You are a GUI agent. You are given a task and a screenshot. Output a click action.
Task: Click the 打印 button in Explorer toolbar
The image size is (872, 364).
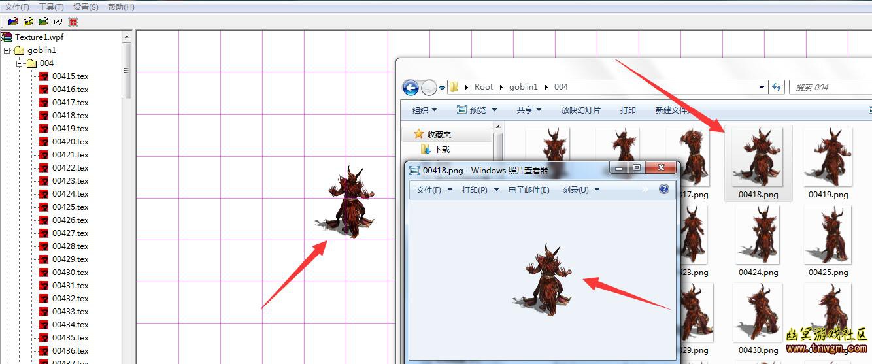point(628,110)
